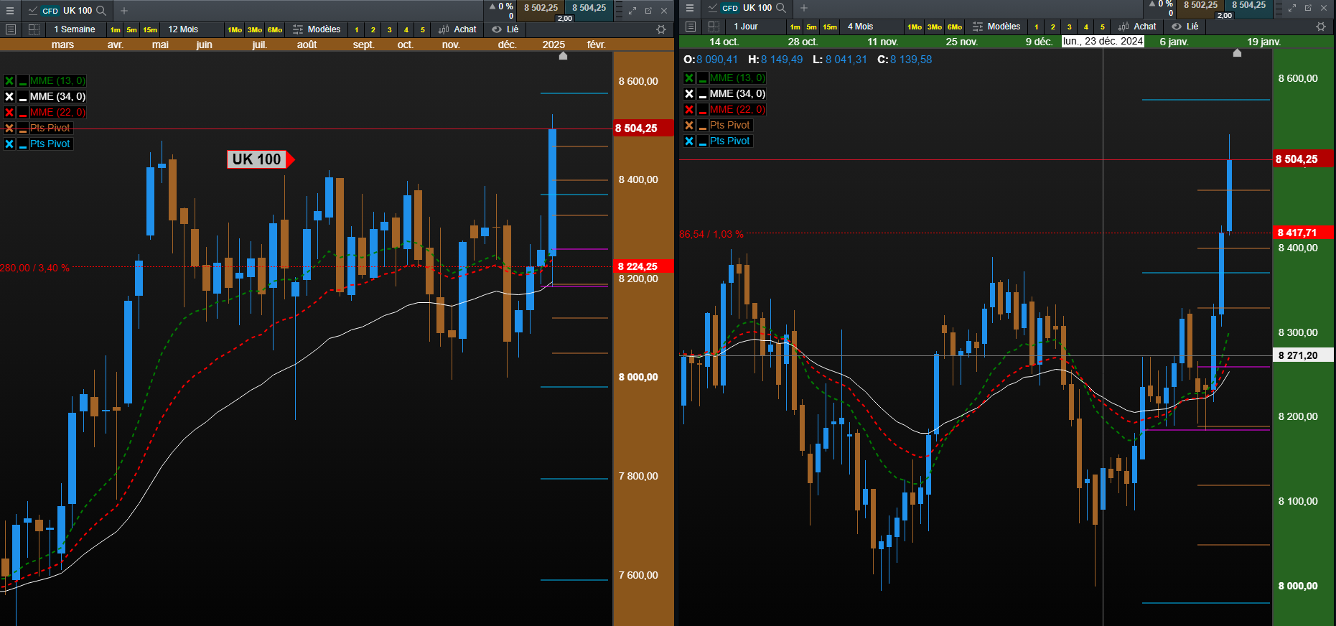Viewport: 1336px width, 626px height.
Task: Search instrument in left UK 100 chart
Action: 101,11
